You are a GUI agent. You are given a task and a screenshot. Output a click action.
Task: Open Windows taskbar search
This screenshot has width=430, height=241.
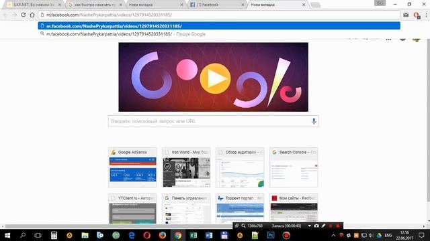click(23, 235)
